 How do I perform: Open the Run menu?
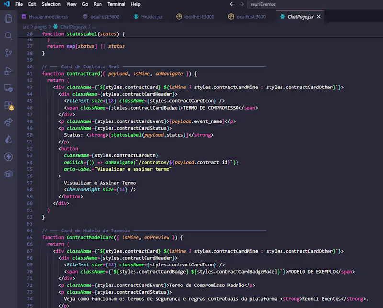(x=98, y=4)
